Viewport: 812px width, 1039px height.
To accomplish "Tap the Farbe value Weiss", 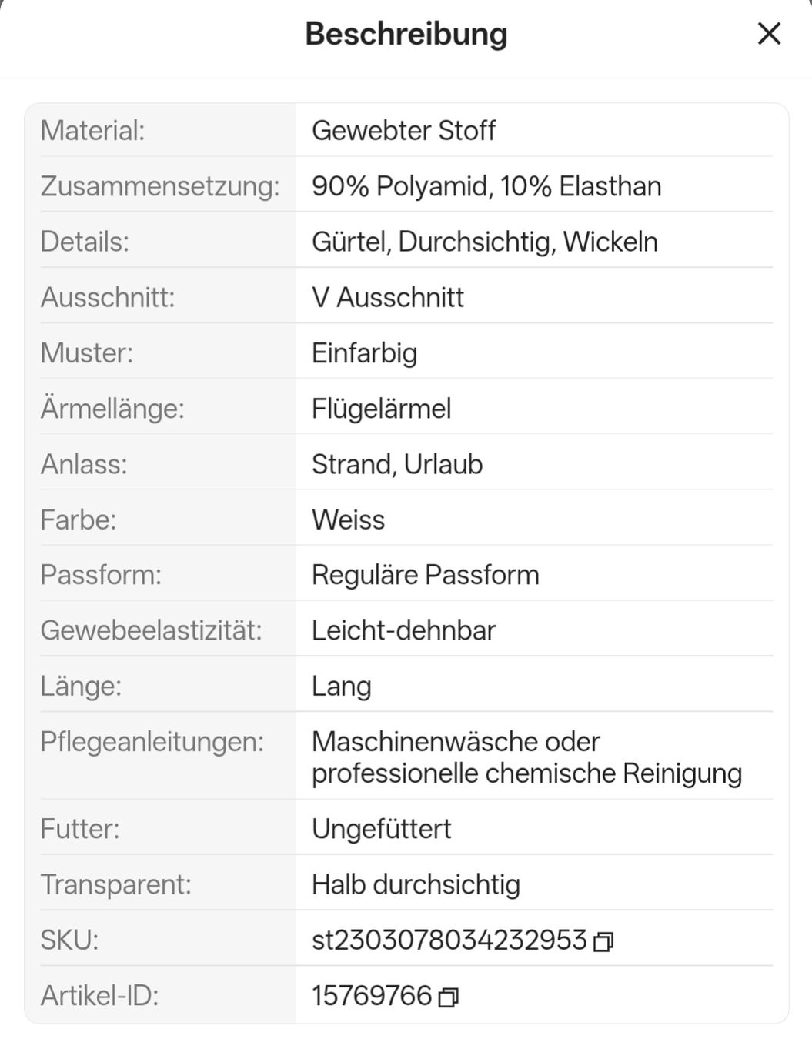I will pos(348,519).
